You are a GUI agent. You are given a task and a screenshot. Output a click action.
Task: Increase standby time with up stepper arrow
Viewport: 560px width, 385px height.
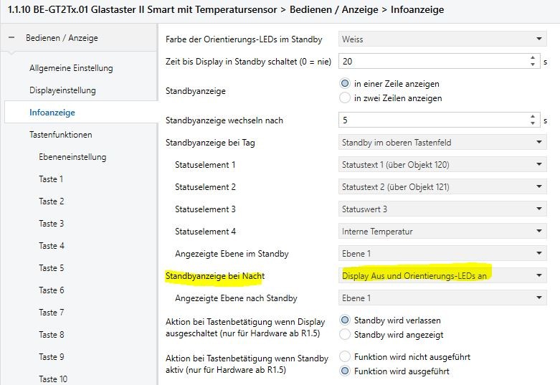pyautogui.click(x=533, y=57)
